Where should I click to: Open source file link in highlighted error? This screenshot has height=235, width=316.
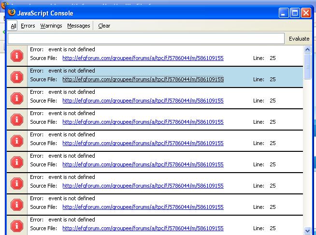tap(143, 79)
